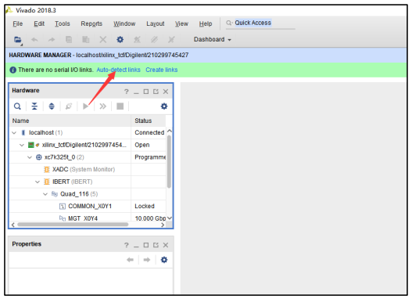Open the Dashboard dropdown
Viewport: 412px width, 299px height.
(213, 39)
